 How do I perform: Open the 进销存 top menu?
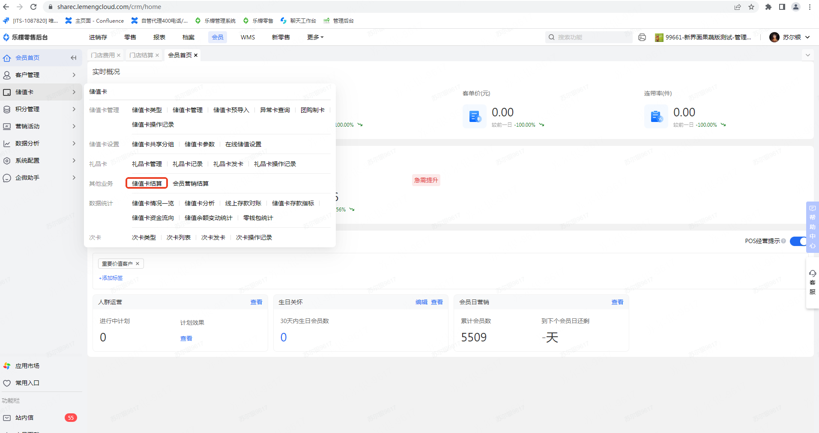[x=98, y=37]
